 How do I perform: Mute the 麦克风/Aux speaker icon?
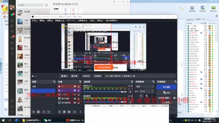point(125,92)
